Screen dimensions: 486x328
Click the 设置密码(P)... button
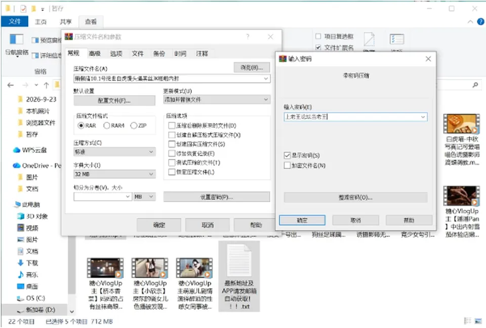point(217,197)
